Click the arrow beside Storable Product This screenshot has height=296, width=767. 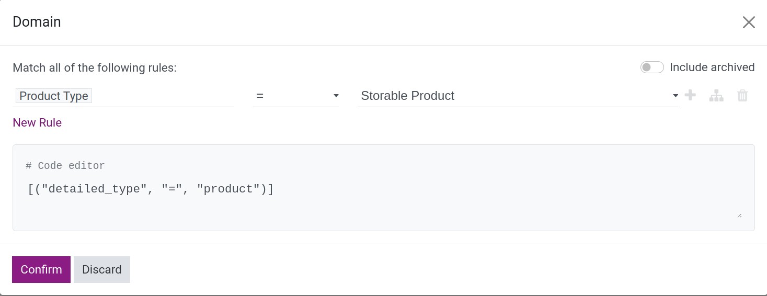pyautogui.click(x=676, y=96)
